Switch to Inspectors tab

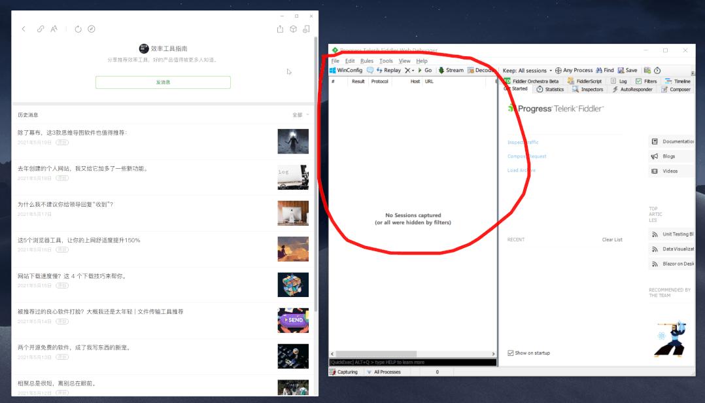point(588,89)
